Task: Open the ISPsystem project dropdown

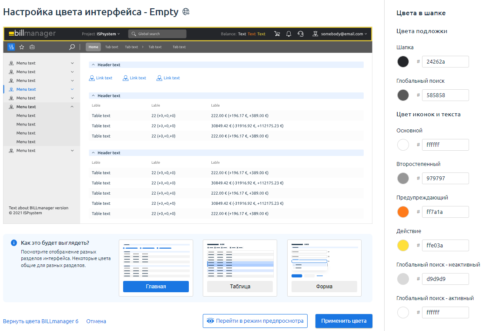Action: [x=101, y=34]
